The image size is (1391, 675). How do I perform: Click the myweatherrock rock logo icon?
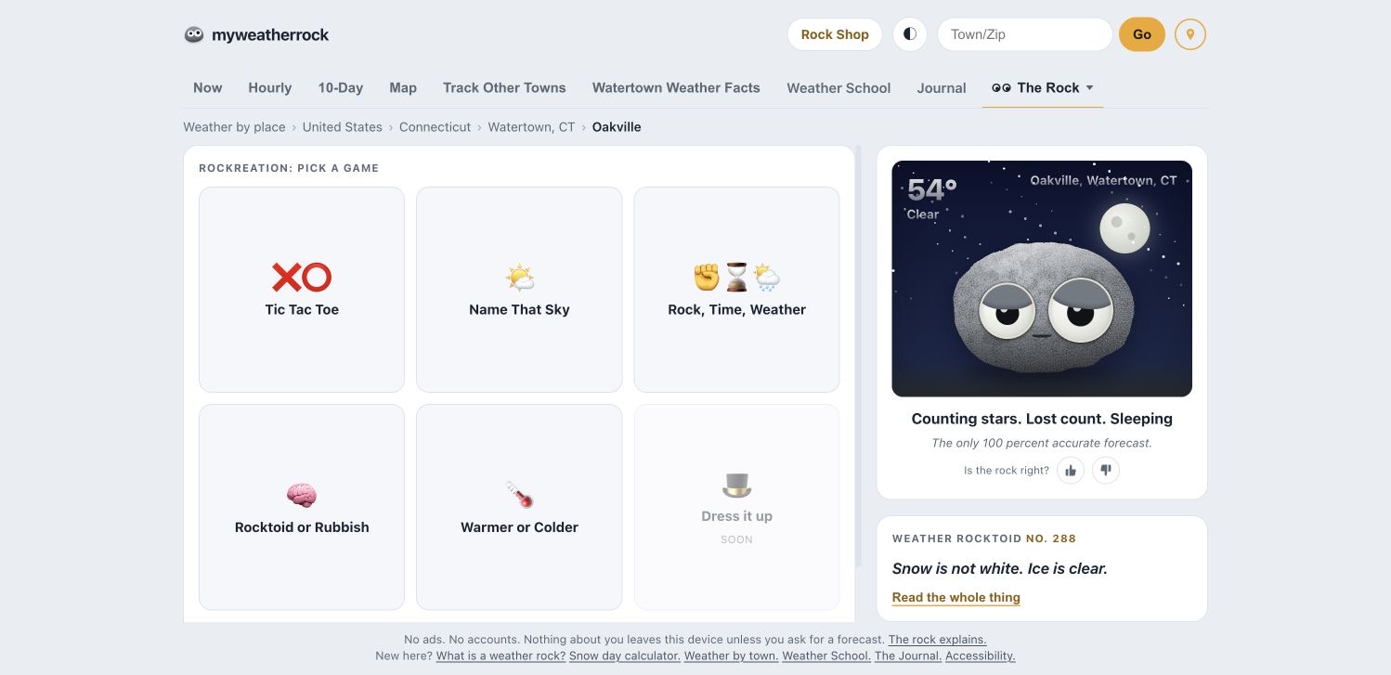[x=194, y=34]
